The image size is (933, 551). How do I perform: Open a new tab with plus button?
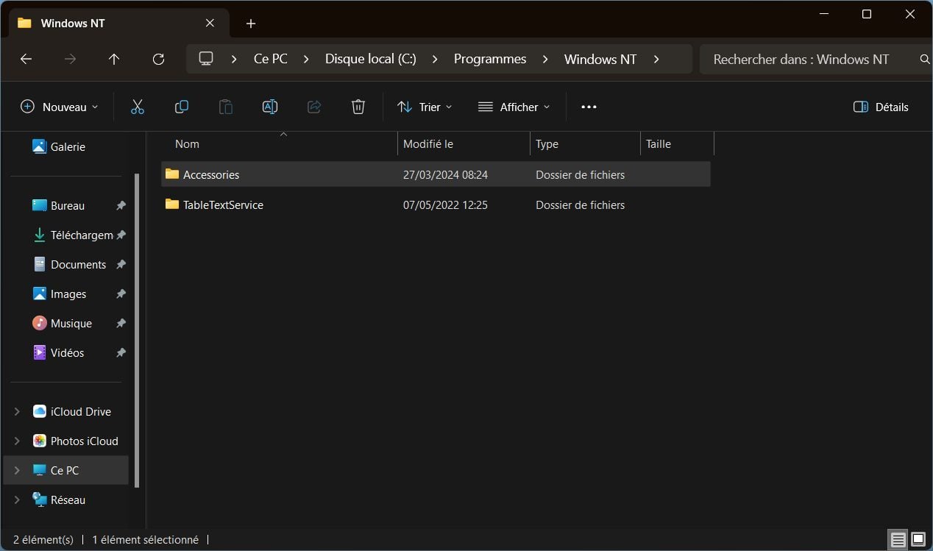tap(251, 24)
